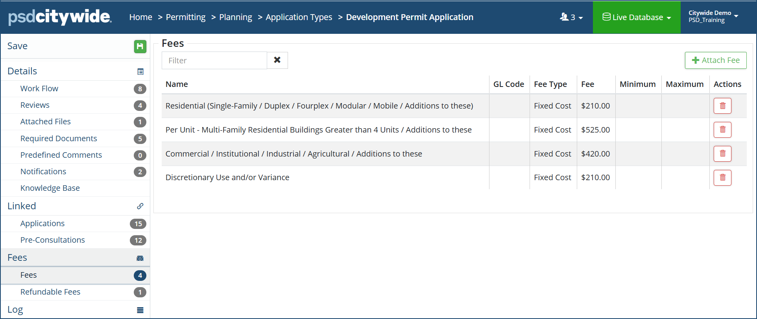Open Work Flow in the sidebar

(39, 89)
